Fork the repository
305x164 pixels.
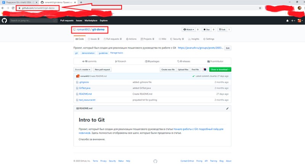tap(222, 30)
